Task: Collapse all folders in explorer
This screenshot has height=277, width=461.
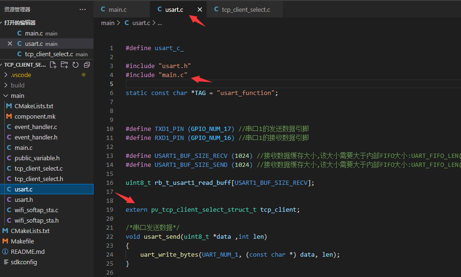Action: click(87, 65)
